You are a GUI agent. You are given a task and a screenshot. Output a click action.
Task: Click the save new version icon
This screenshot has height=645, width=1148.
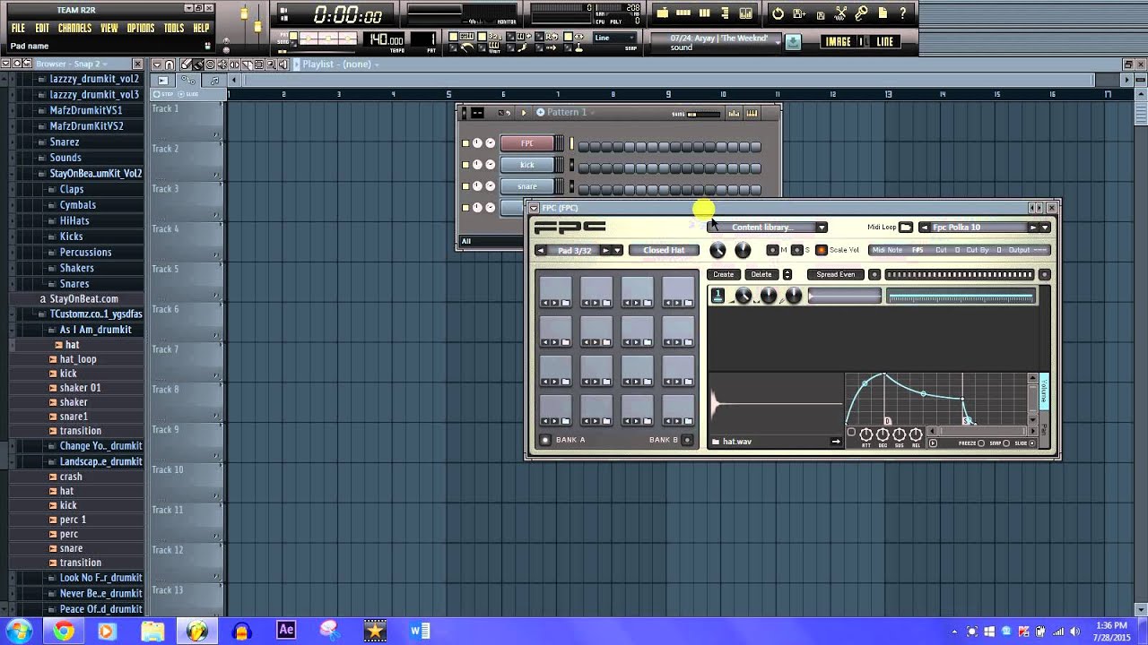pos(799,13)
